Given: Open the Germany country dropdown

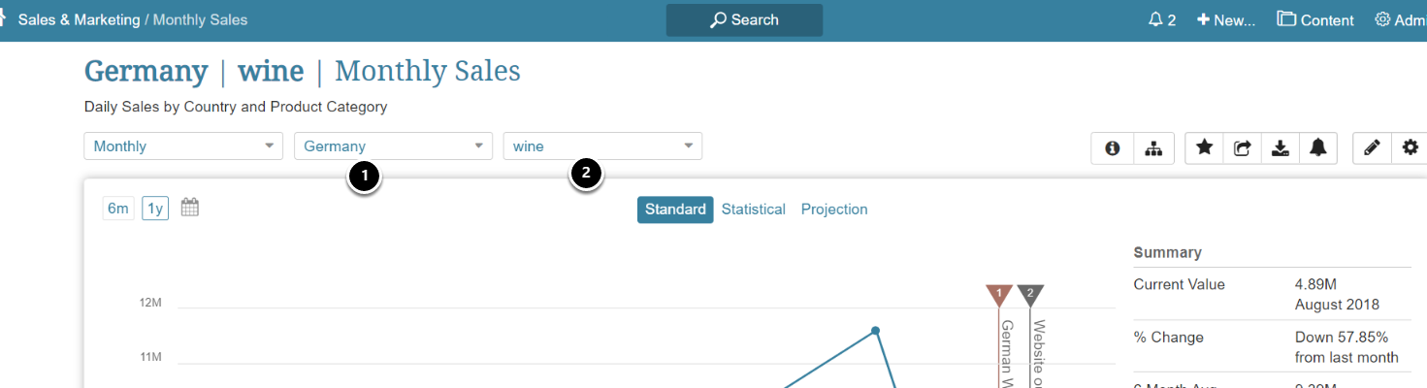Looking at the screenshot, I should [393, 146].
